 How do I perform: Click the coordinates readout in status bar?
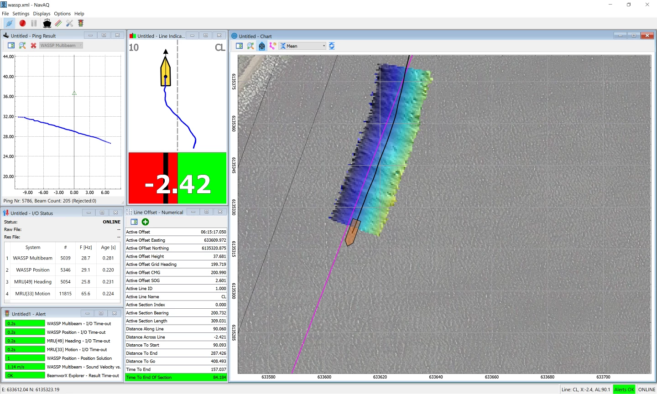tap(31, 389)
